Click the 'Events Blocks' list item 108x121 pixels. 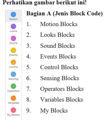click(x=58, y=56)
